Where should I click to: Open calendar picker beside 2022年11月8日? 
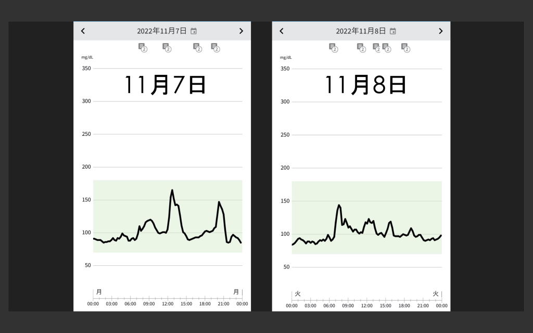tap(392, 31)
